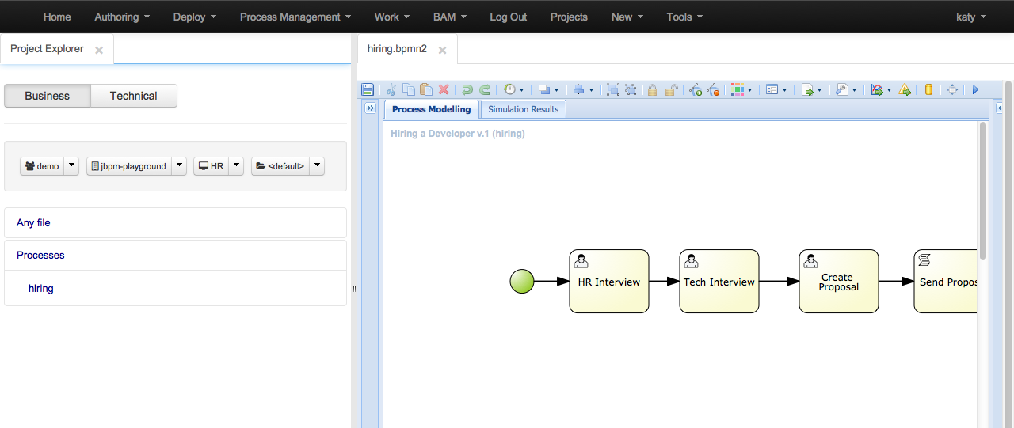The image size is (1014, 428).
Task: Click the Save disk icon in editor toolbar
Action: pyautogui.click(x=368, y=90)
